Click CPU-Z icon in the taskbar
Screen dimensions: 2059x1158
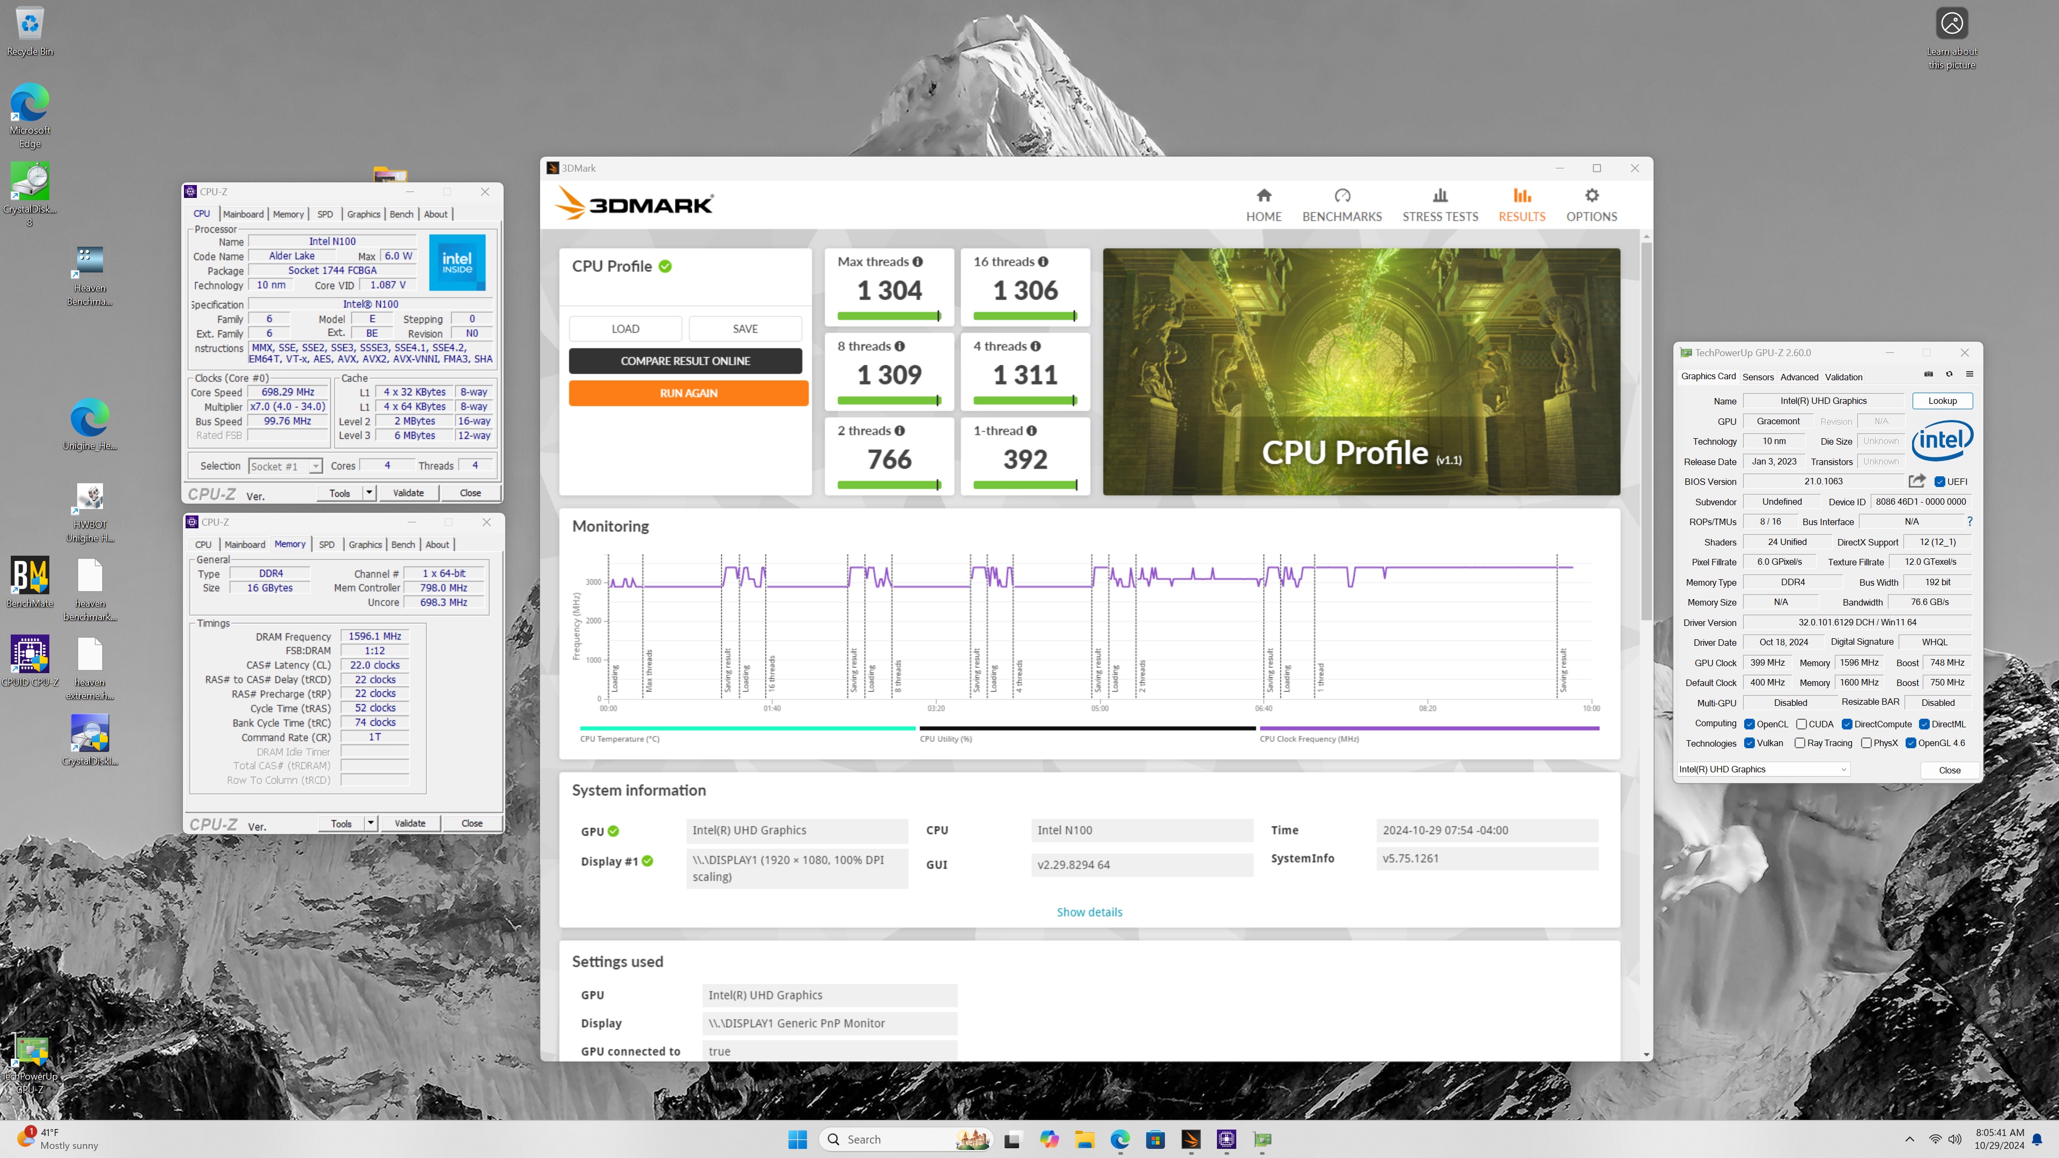point(1226,1140)
